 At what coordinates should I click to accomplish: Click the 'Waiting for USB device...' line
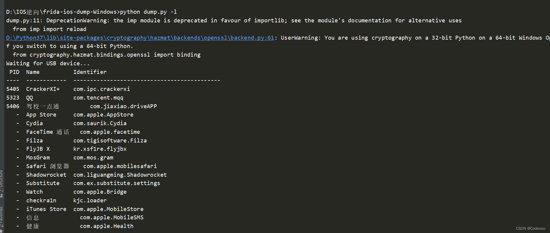(48, 63)
